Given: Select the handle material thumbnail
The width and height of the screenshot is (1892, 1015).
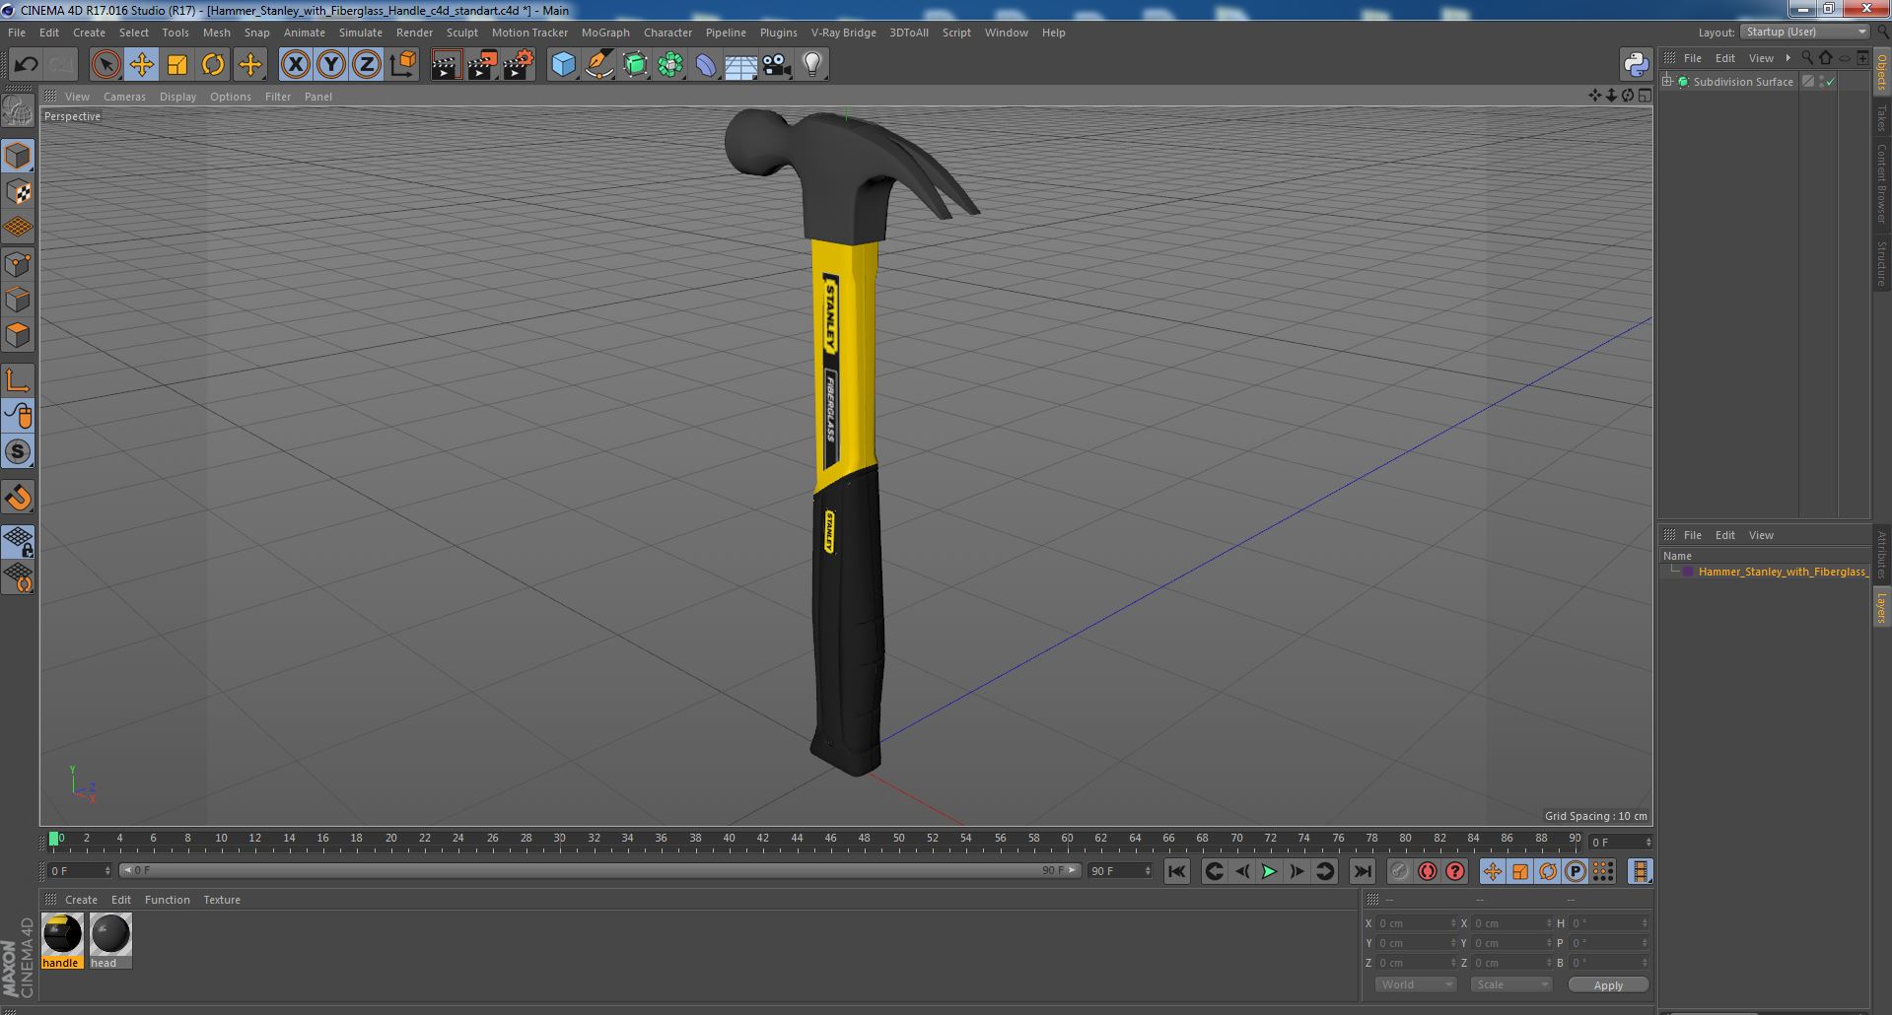Looking at the screenshot, I should pos(62,934).
